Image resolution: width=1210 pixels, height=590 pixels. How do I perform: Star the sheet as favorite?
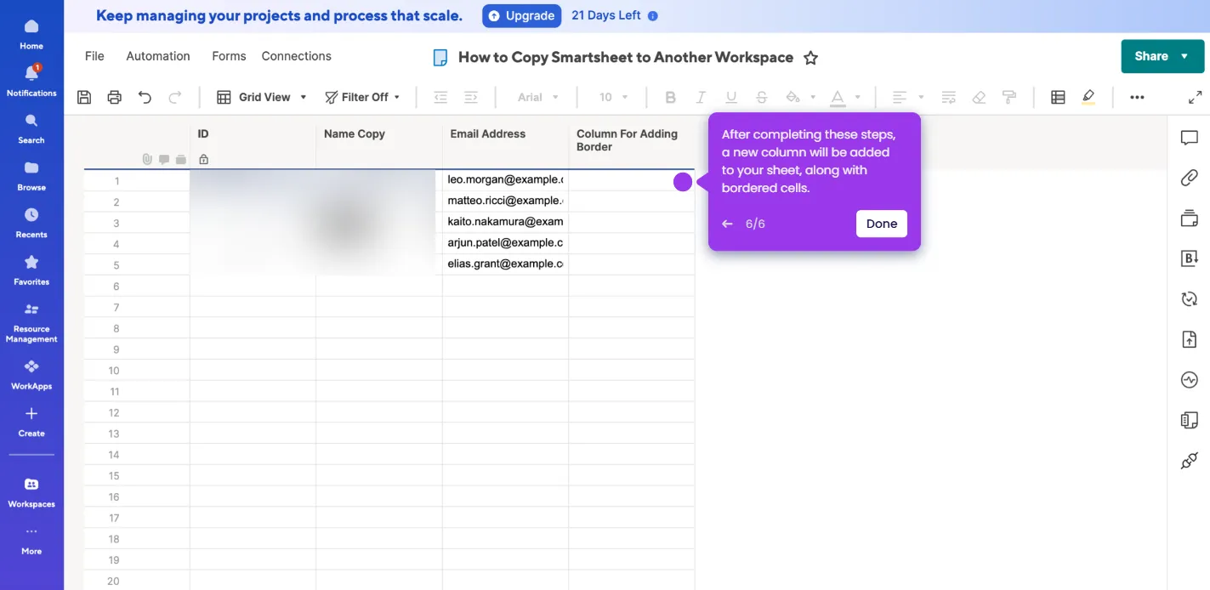[x=810, y=58]
